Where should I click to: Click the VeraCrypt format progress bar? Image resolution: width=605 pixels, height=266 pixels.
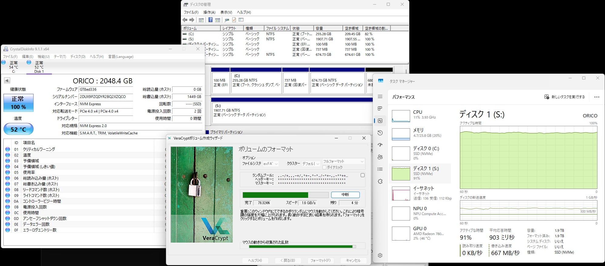(x=285, y=195)
